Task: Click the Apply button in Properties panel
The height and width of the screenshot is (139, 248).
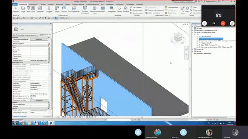Action: (47, 117)
